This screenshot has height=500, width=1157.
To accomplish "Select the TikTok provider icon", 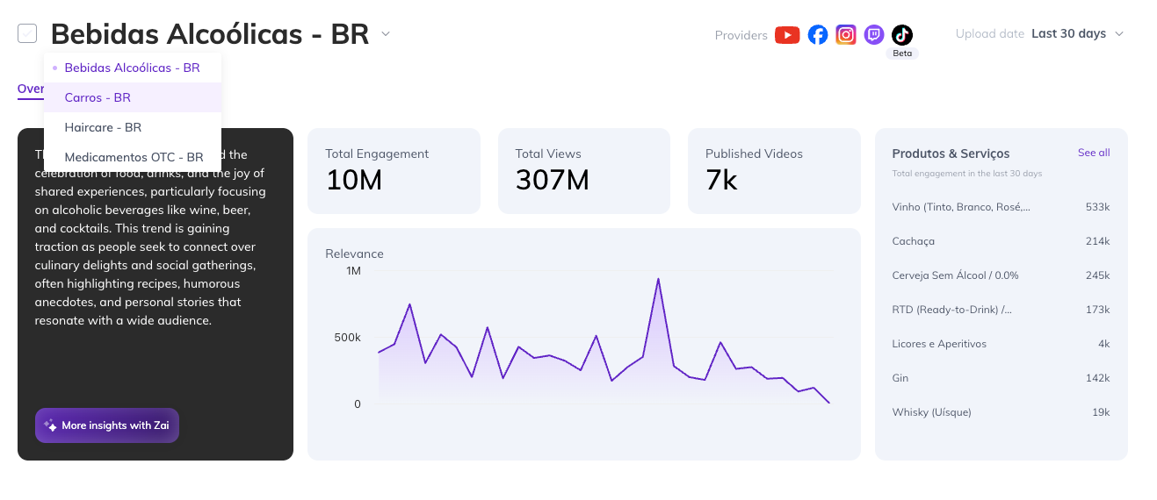I will pyautogui.click(x=902, y=35).
